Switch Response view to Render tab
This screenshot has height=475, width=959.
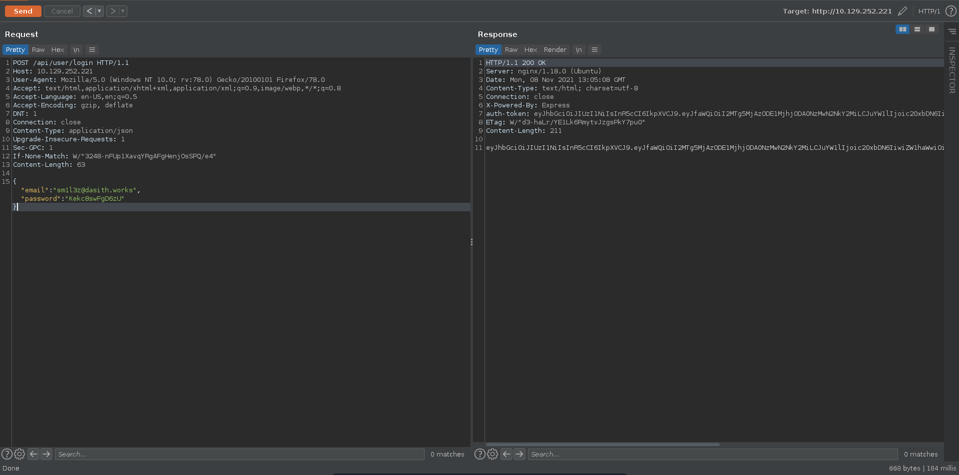(x=555, y=50)
